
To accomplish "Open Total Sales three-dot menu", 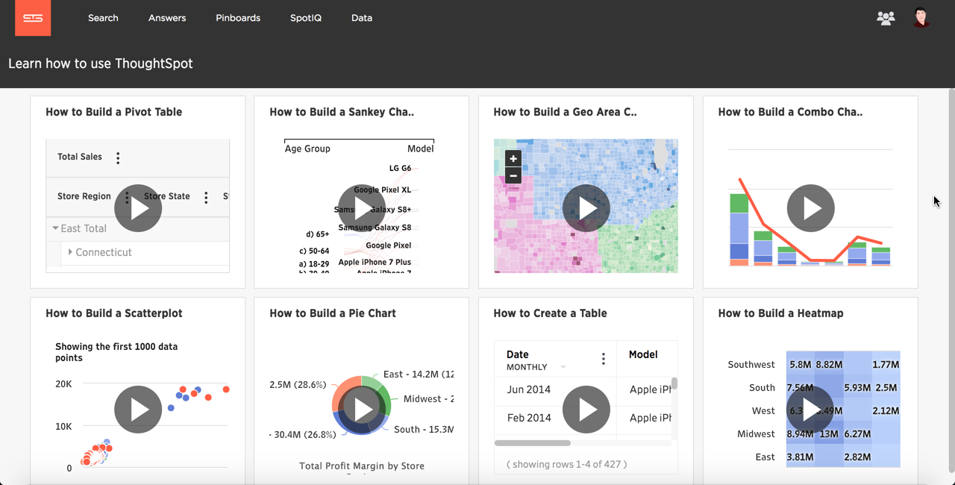I will [118, 157].
